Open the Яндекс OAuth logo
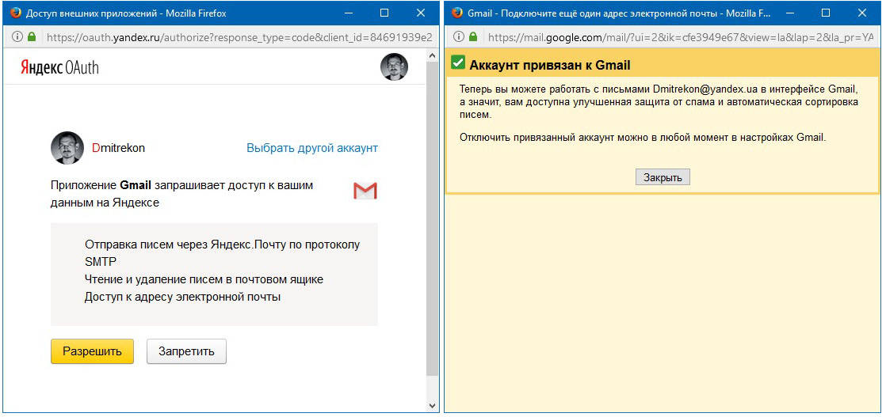 [60, 68]
